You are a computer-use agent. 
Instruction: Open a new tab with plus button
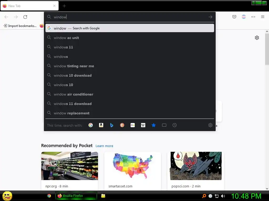click(64, 6)
